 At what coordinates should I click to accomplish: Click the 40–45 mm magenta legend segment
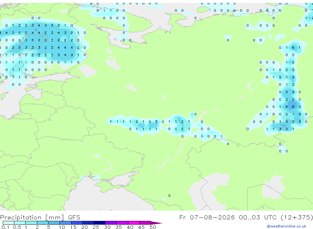coord(134,223)
